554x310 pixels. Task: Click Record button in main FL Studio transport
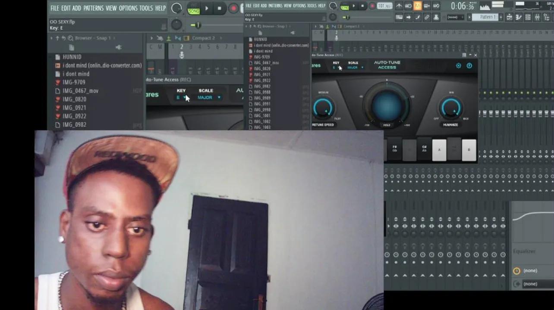(372, 6)
